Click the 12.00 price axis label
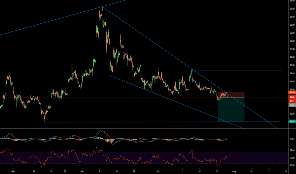Screen dimensions: 296x174 point(292,114)
